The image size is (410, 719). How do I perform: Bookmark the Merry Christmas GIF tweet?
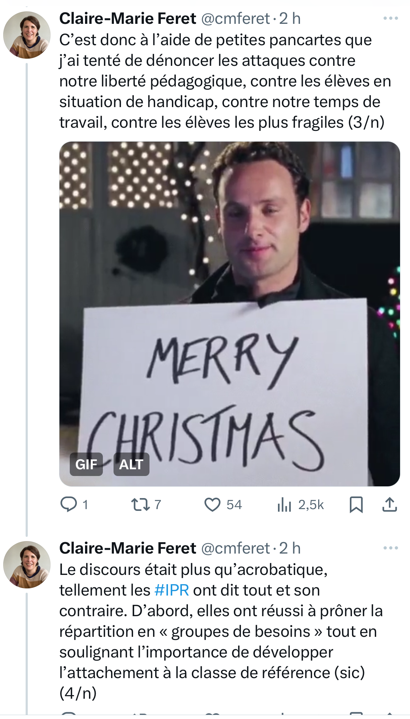[356, 504]
